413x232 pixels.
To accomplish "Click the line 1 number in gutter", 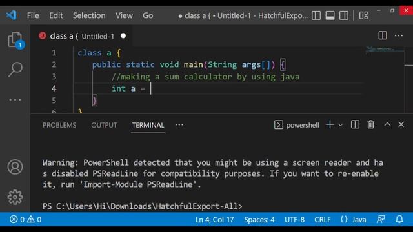I will coord(54,53).
